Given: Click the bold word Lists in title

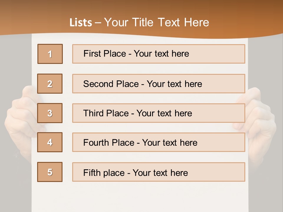Looking at the screenshot, I should click(x=81, y=23).
